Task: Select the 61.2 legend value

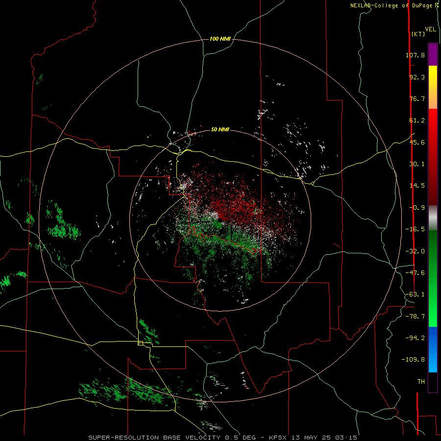Action: click(417, 121)
